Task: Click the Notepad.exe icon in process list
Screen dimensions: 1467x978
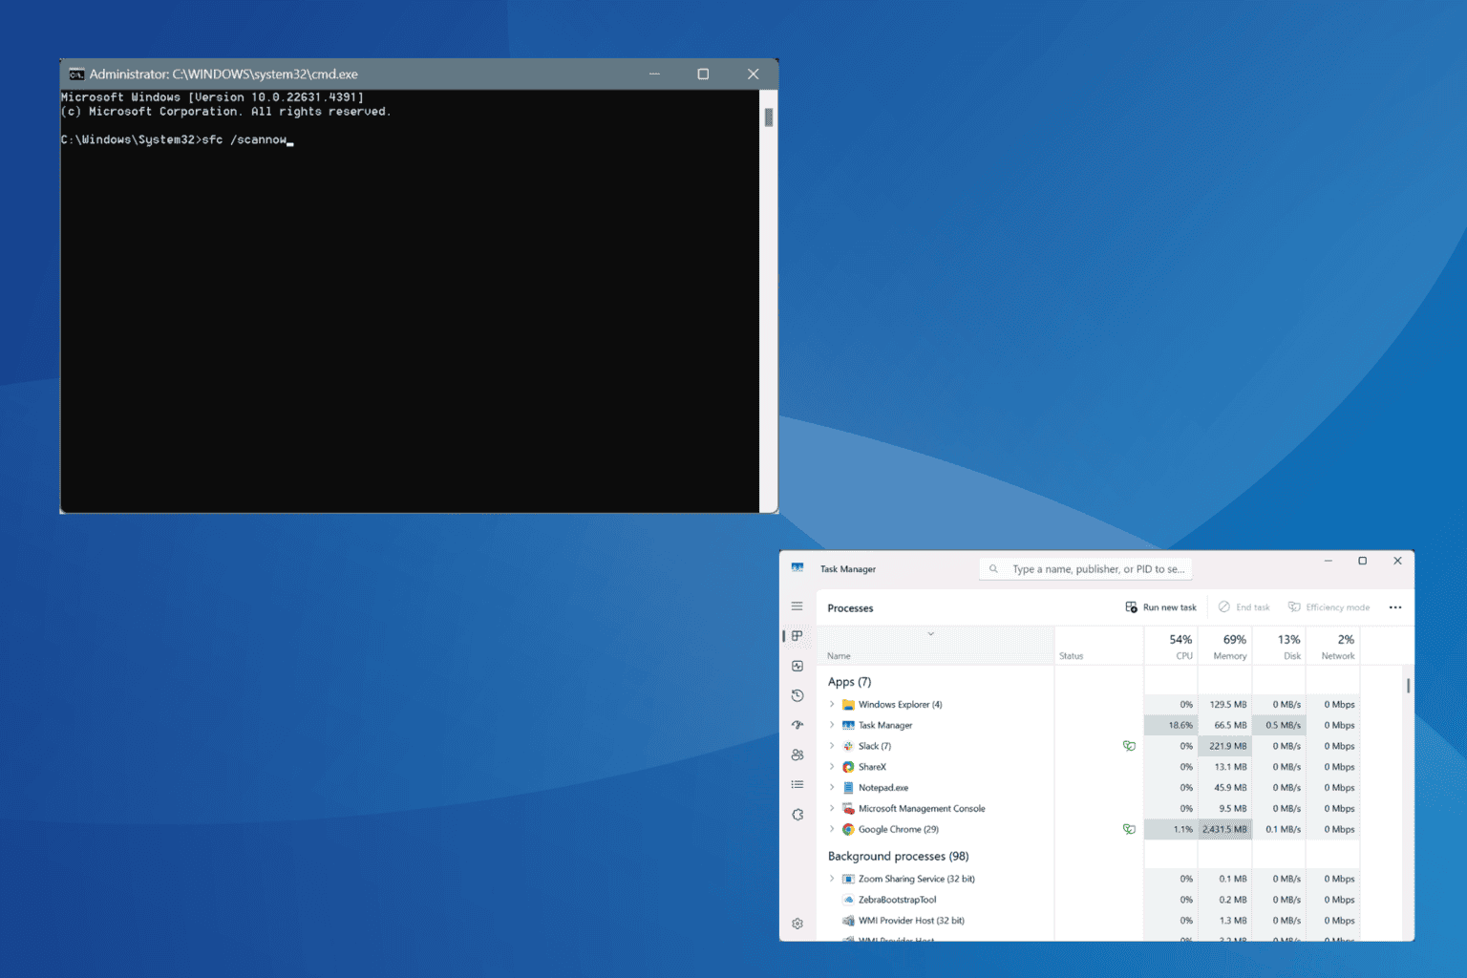Action: 847,788
